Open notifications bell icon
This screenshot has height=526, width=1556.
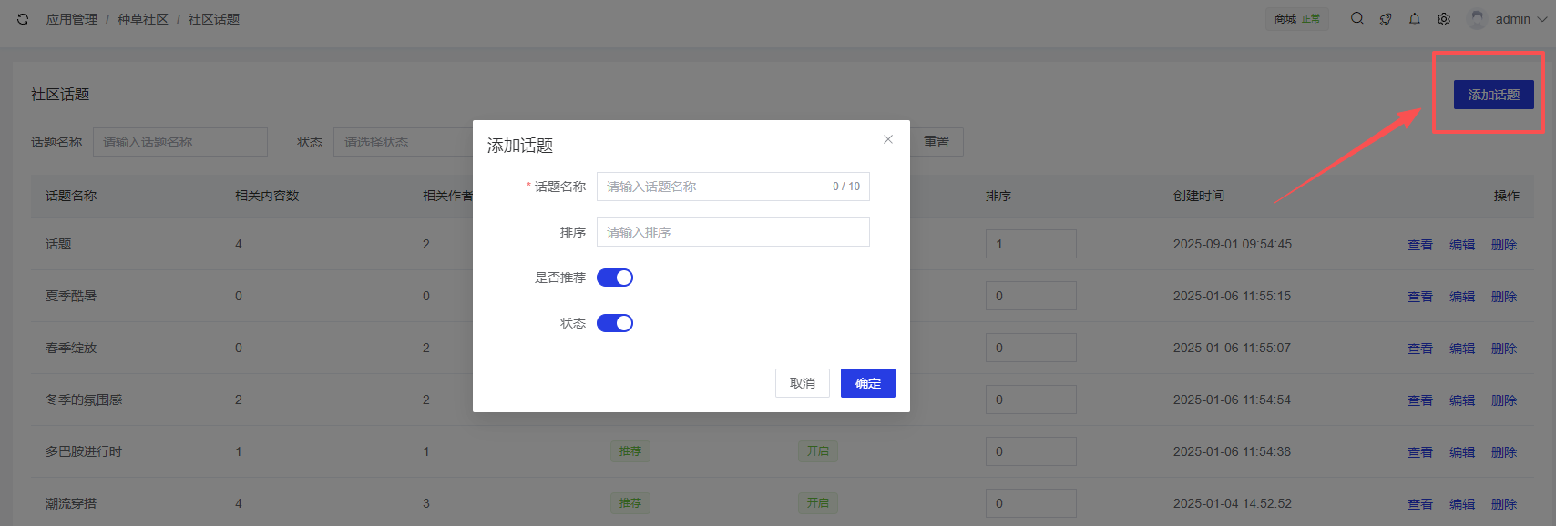1415,19
